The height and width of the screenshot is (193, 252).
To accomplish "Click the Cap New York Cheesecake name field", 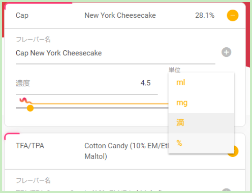I will coord(115,53).
